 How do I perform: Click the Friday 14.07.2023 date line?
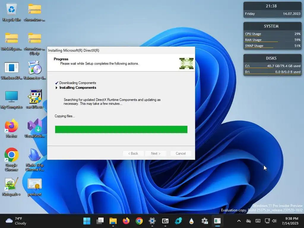pos(273,14)
